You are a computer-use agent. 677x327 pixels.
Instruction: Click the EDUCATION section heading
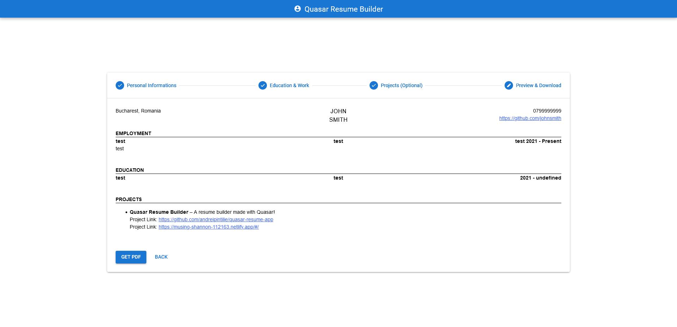[130, 170]
